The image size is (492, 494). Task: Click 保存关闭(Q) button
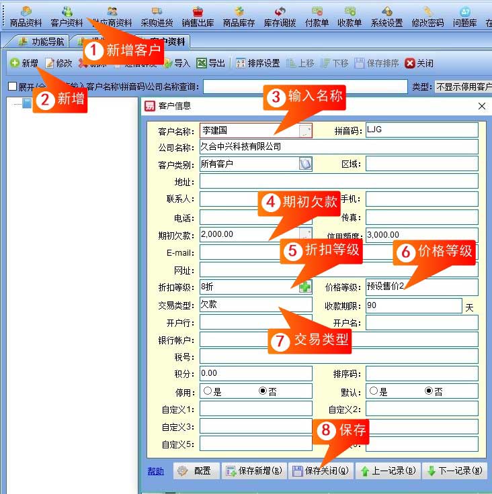[x=321, y=471]
